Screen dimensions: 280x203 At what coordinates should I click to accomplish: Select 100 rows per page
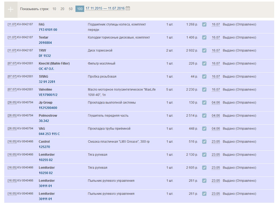80,9
